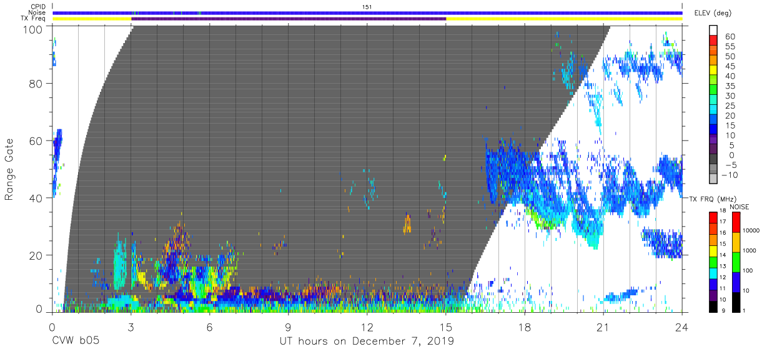Viewport: 767px width, 354px height.
Task: Click the CPID value '151'
Action: (367, 7)
